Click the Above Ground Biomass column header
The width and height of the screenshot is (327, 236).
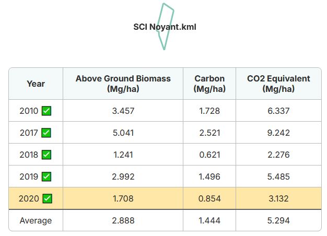click(123, 84)
